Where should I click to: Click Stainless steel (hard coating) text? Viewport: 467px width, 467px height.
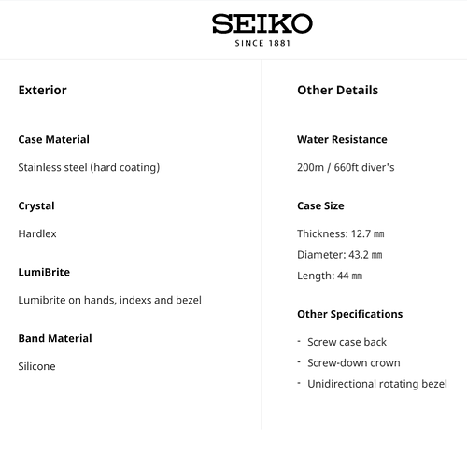[89, 167]
